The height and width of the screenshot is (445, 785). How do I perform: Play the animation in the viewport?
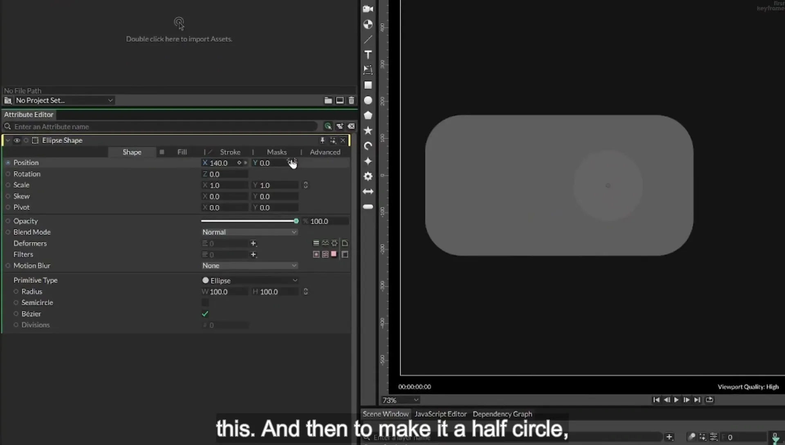point(676,400)
